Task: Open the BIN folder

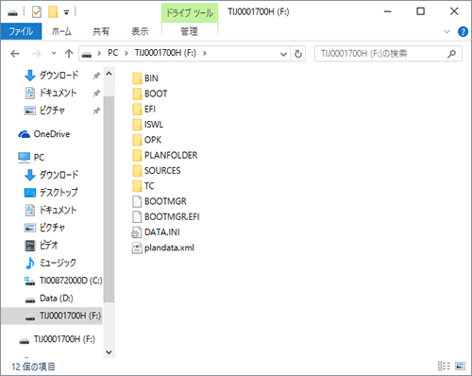Action: 145,78
